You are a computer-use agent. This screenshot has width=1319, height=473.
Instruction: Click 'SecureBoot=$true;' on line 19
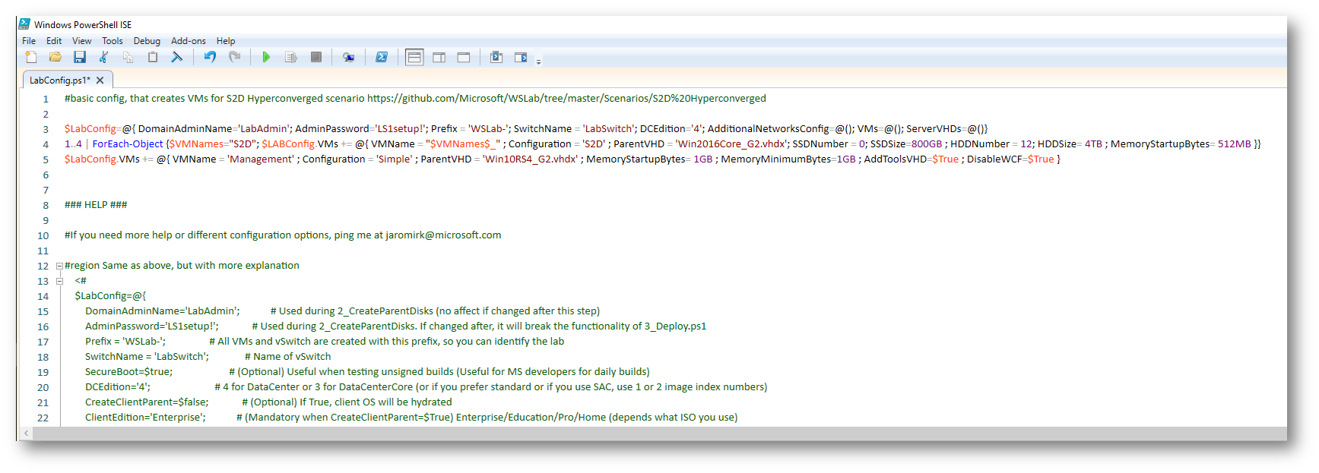[129, 372]
